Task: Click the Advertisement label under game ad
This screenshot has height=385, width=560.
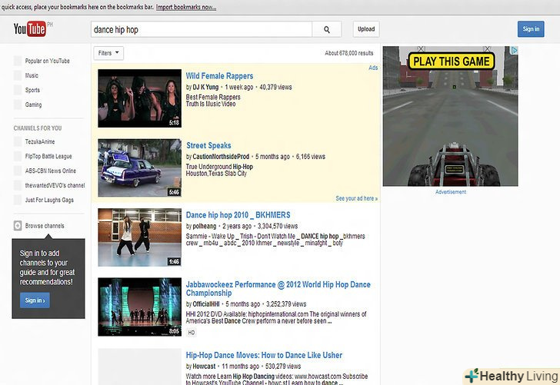Action: [x=450, y=192]
